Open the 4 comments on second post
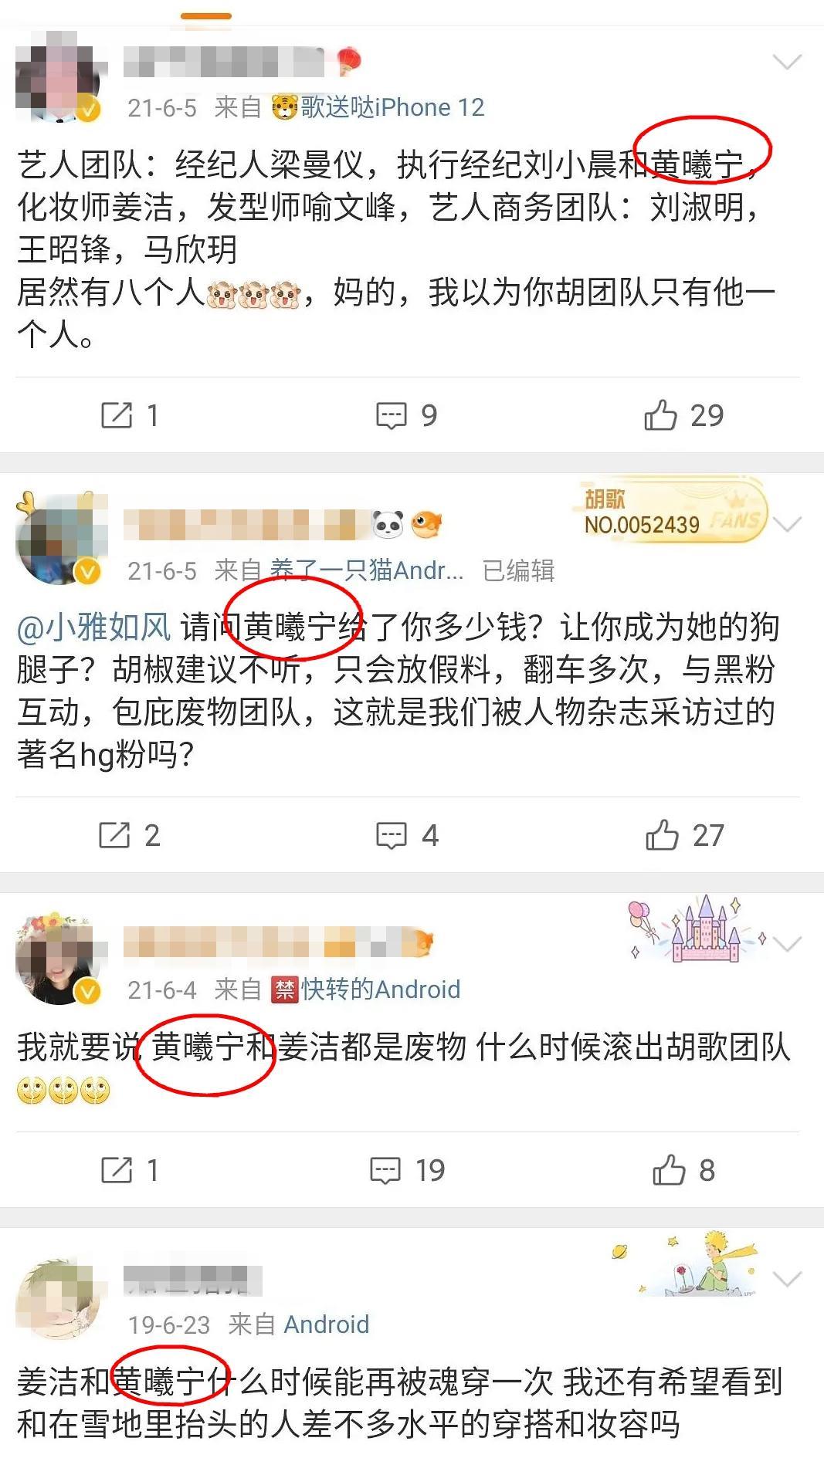 point(407,835)
